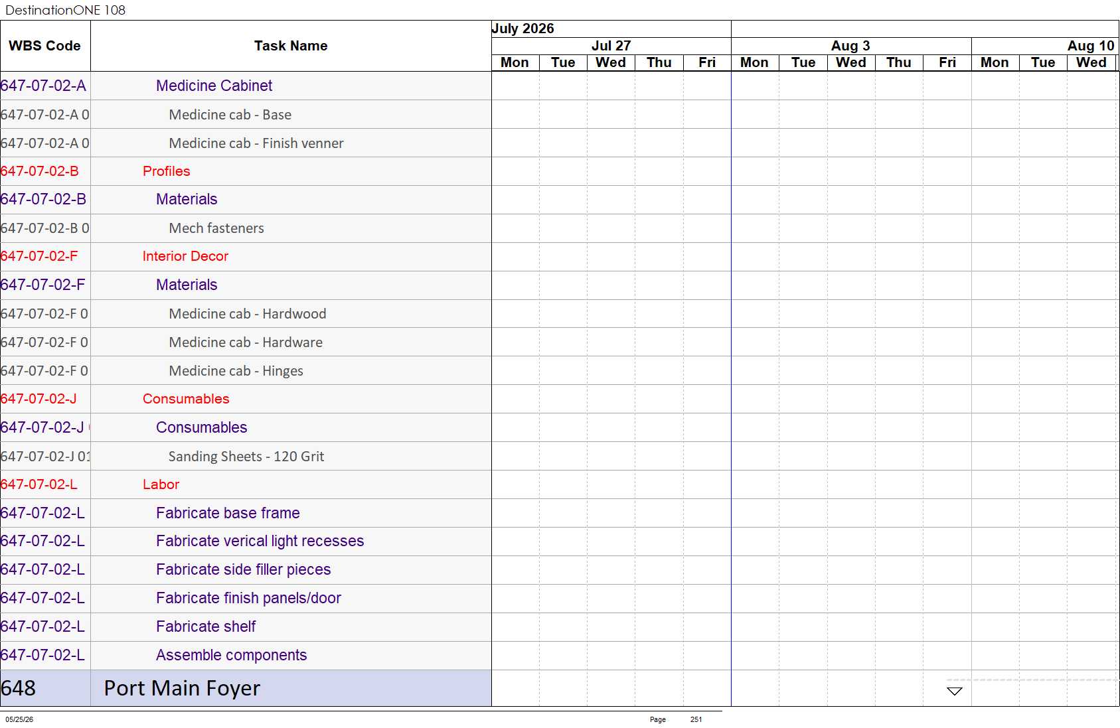Image resolution: width=1120 pixels, height=728 pixels.
Task: Select Sanding Sheets - 120 Grit task
Action: [246, 457]
